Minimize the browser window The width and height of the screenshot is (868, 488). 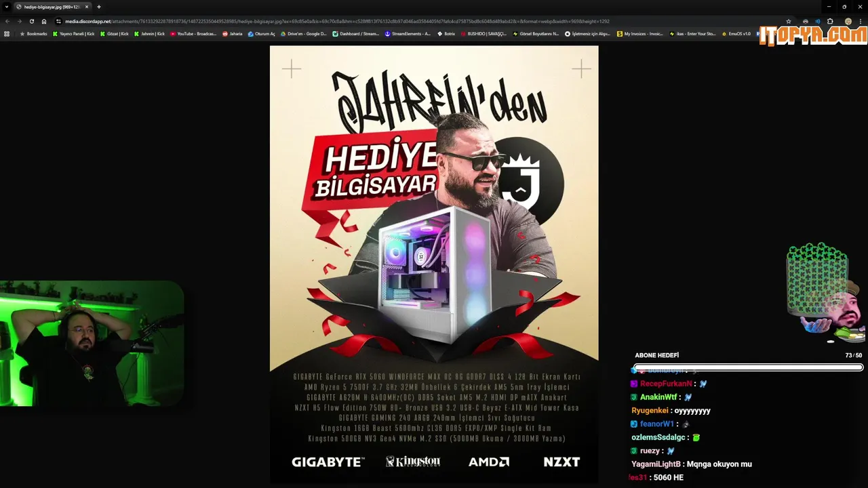pos(829,7)
